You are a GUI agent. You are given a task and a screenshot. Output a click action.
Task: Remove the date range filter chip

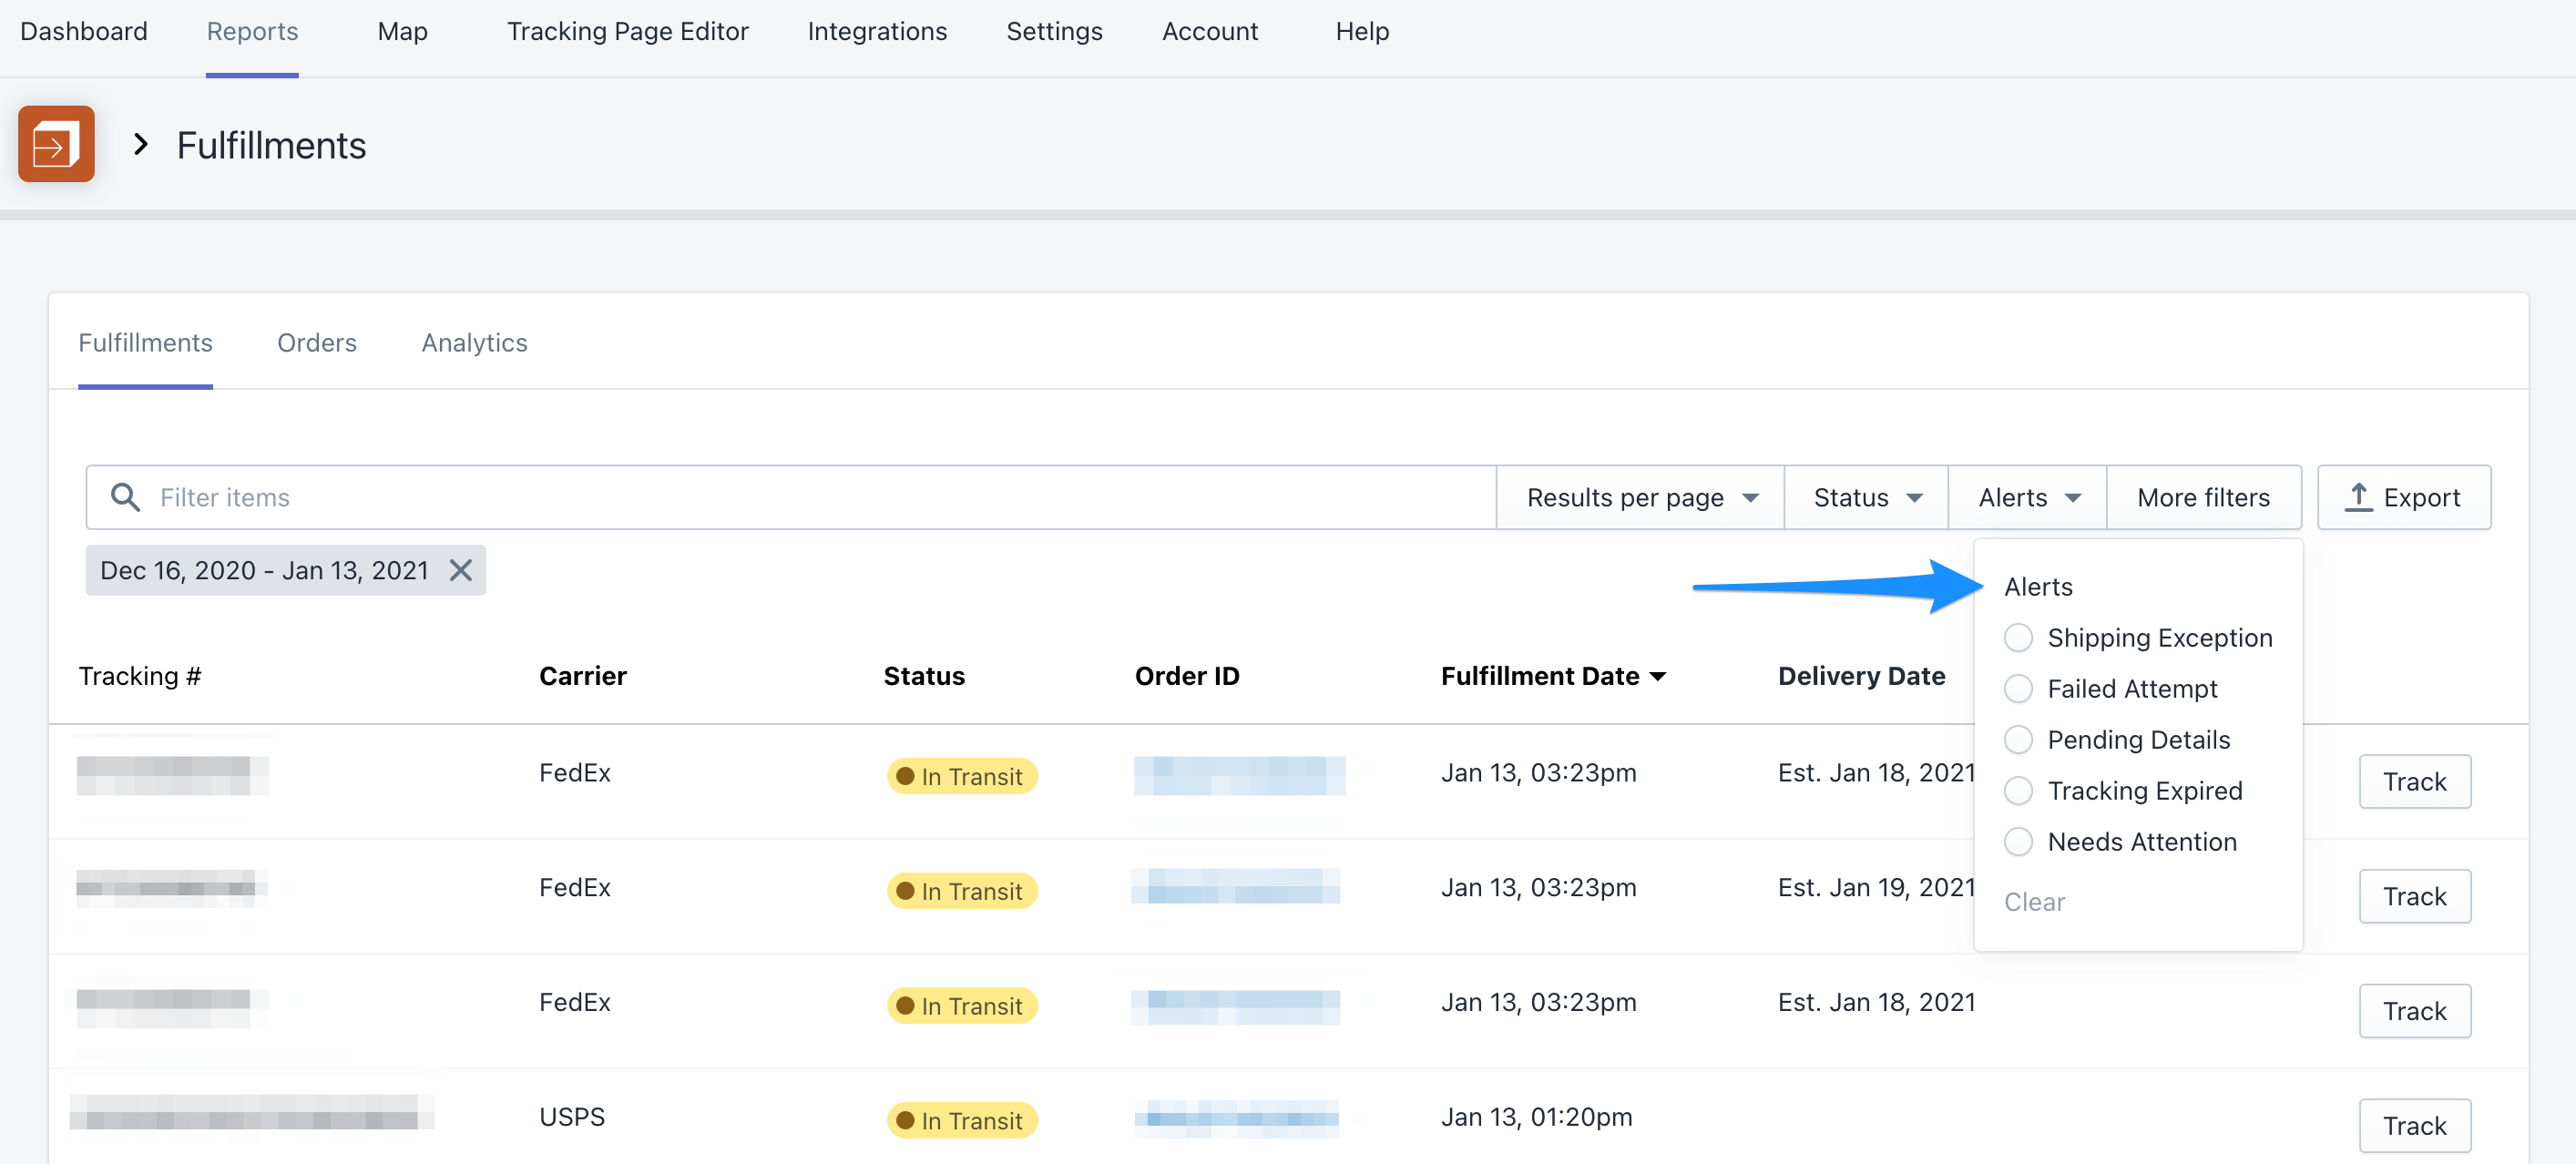(460, 570)
